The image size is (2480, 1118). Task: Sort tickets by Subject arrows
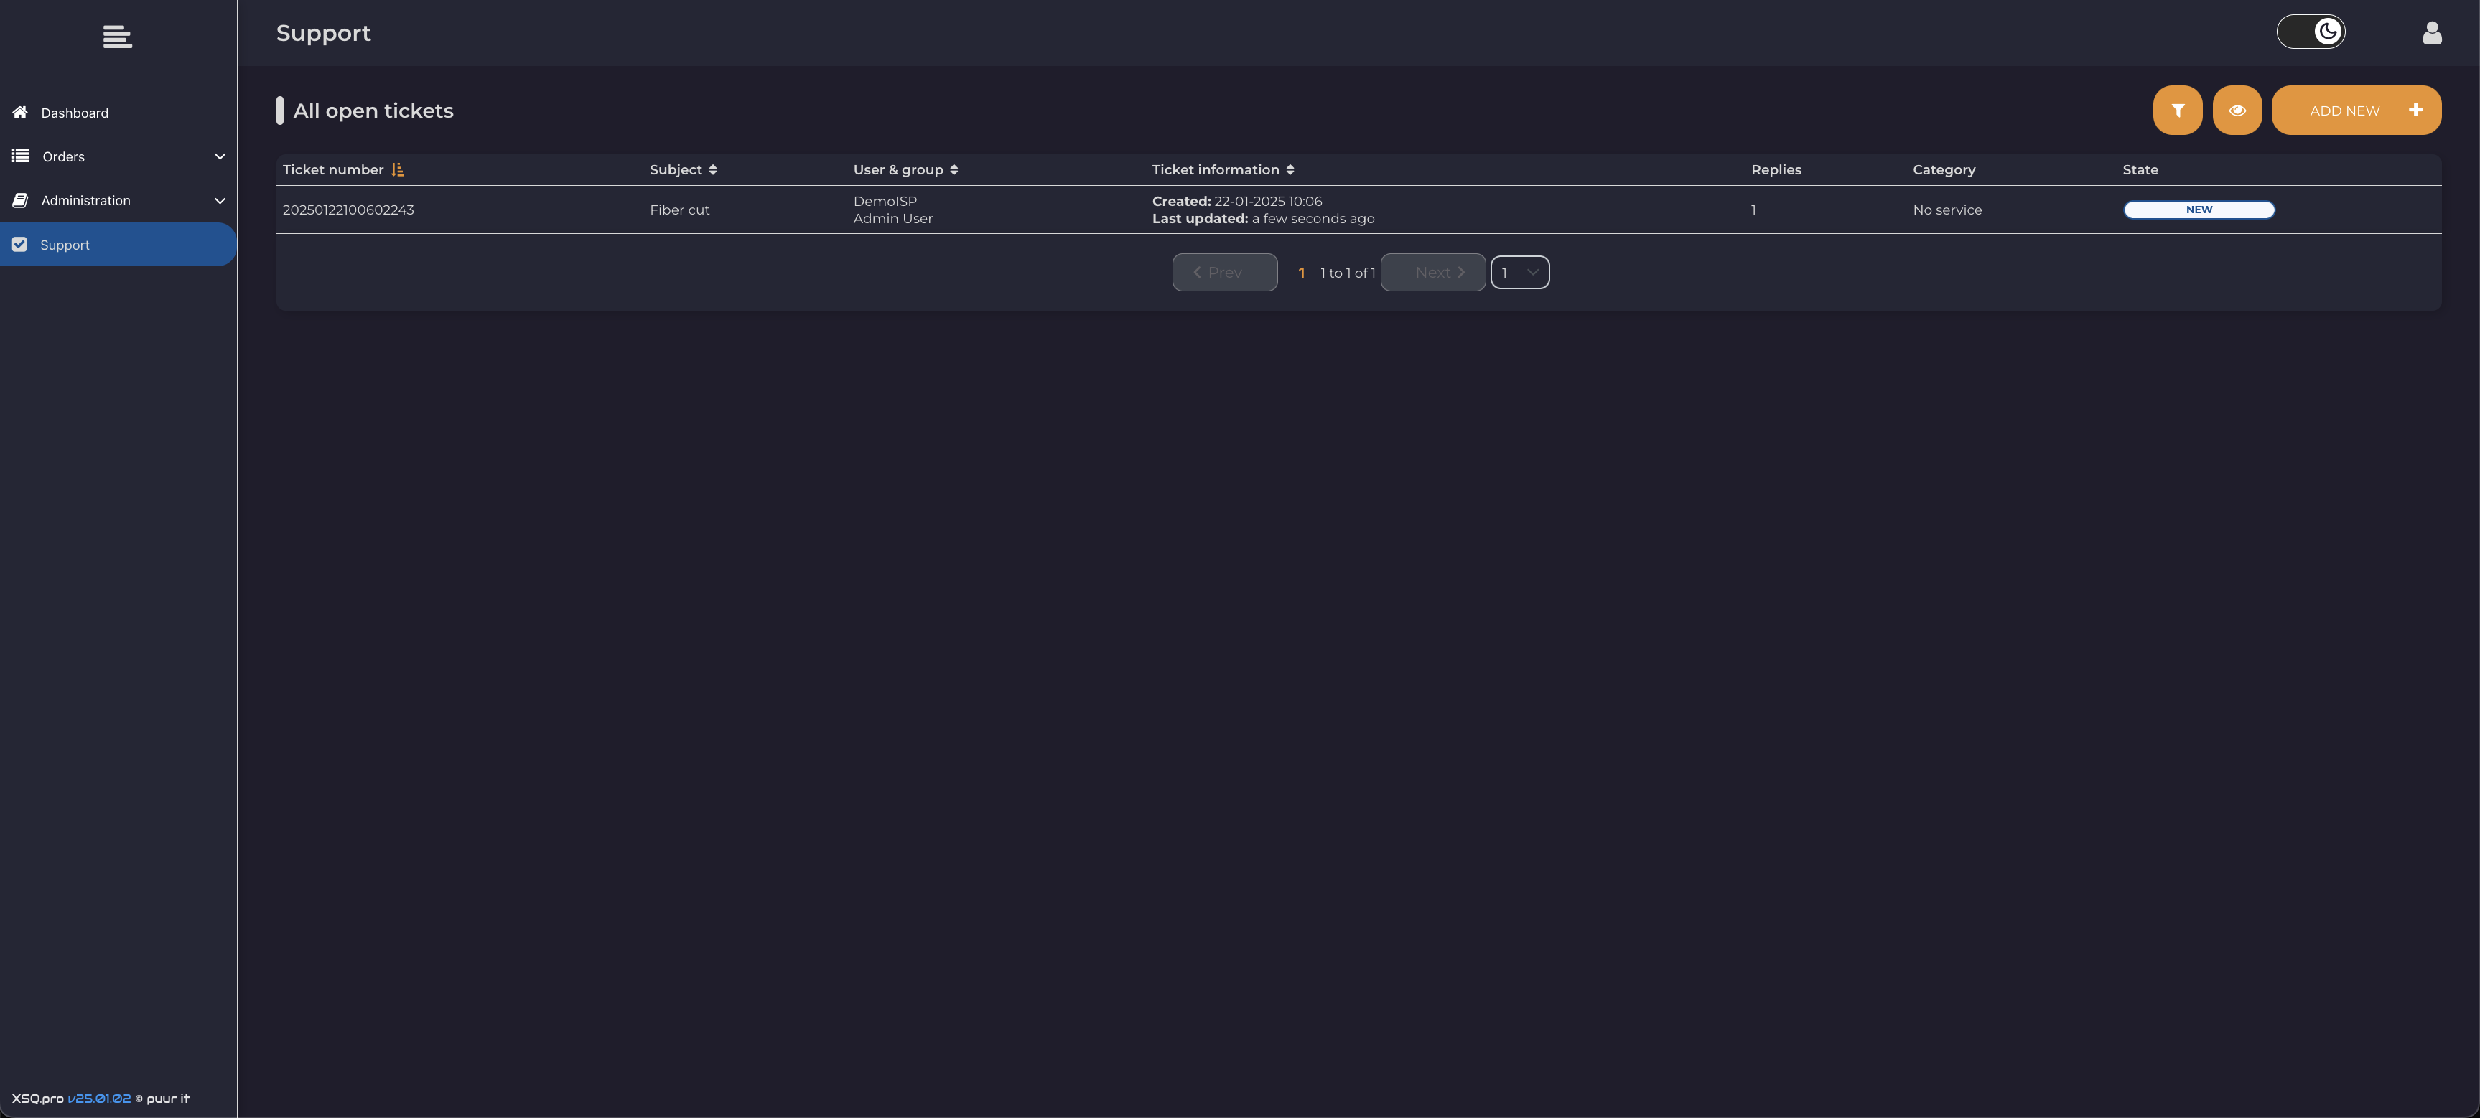tap(712, 170)
